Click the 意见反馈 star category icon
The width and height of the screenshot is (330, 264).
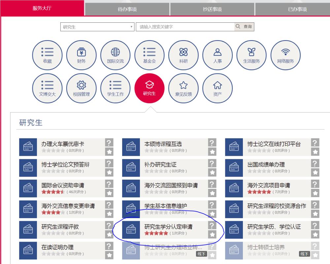tap(183, 88)
